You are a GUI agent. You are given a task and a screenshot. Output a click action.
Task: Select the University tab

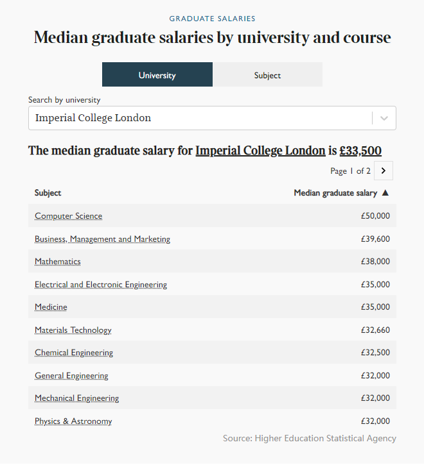pos(157,75)
